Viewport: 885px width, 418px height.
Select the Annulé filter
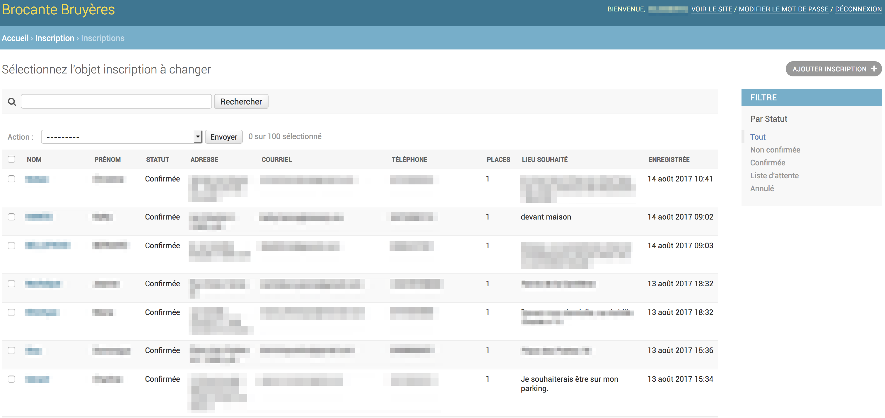(762, 188)
